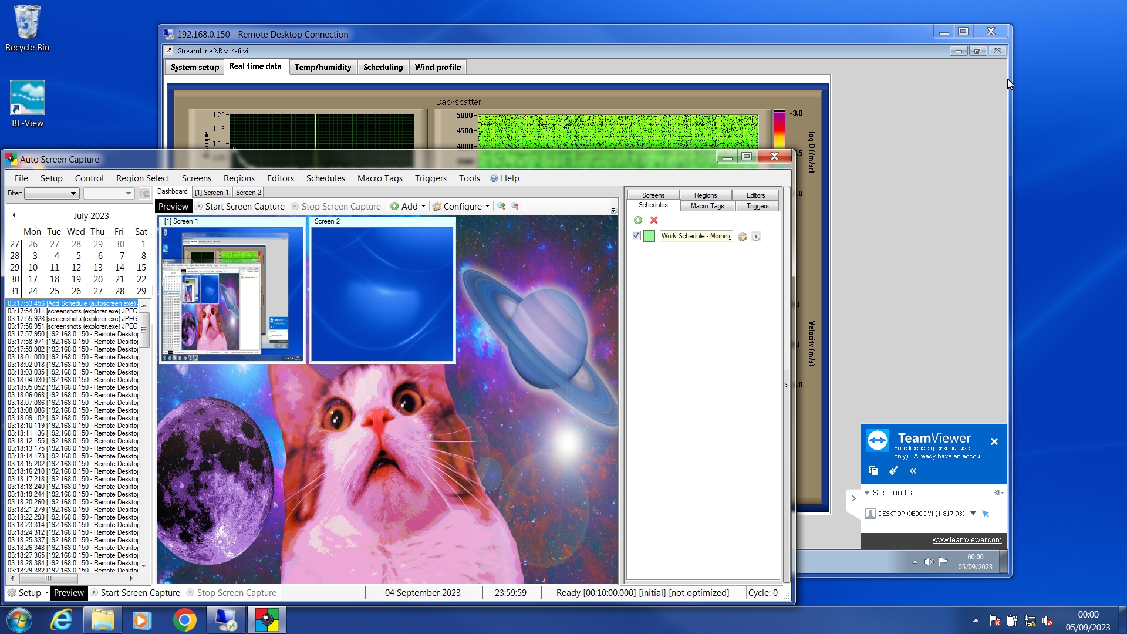This screenshot has height=634, width=1127.
Task: Uncheck the Work Schedule - Morning checkbox
Action: pyautogui.click(x=636, y=236)
